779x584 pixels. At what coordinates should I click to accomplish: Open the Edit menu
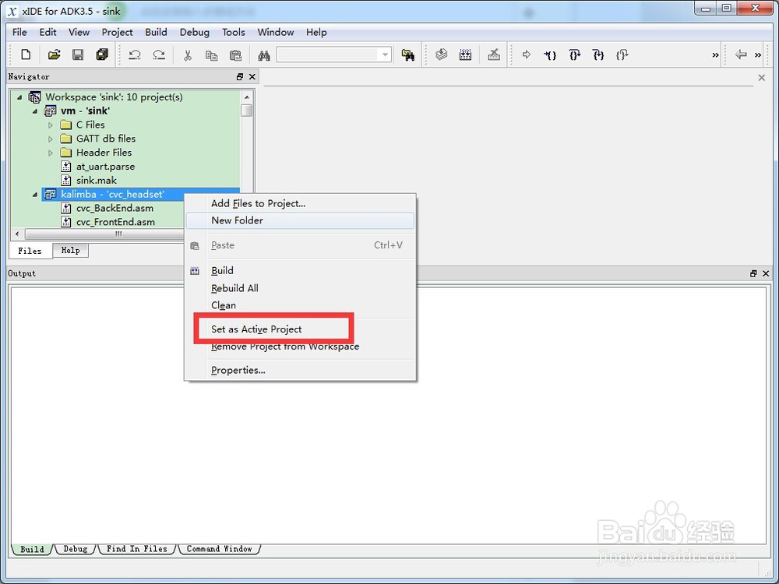[x=48, y=32]
